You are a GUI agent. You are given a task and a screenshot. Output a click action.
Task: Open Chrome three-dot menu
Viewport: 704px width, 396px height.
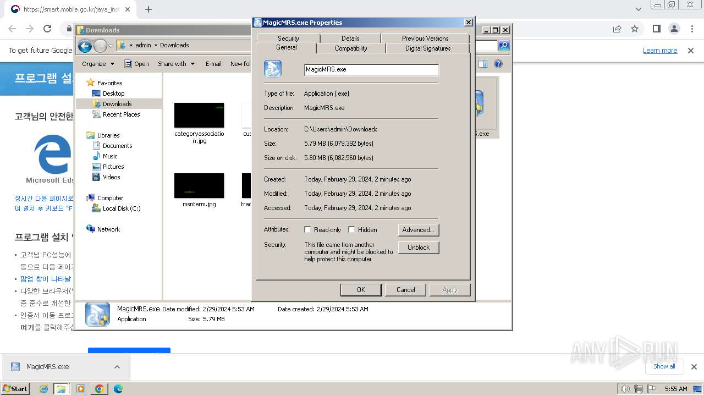[x=691, y=29]
